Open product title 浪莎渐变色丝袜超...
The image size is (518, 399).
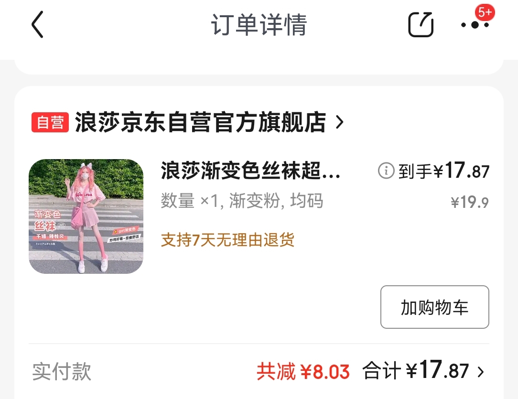pos(250,171)
